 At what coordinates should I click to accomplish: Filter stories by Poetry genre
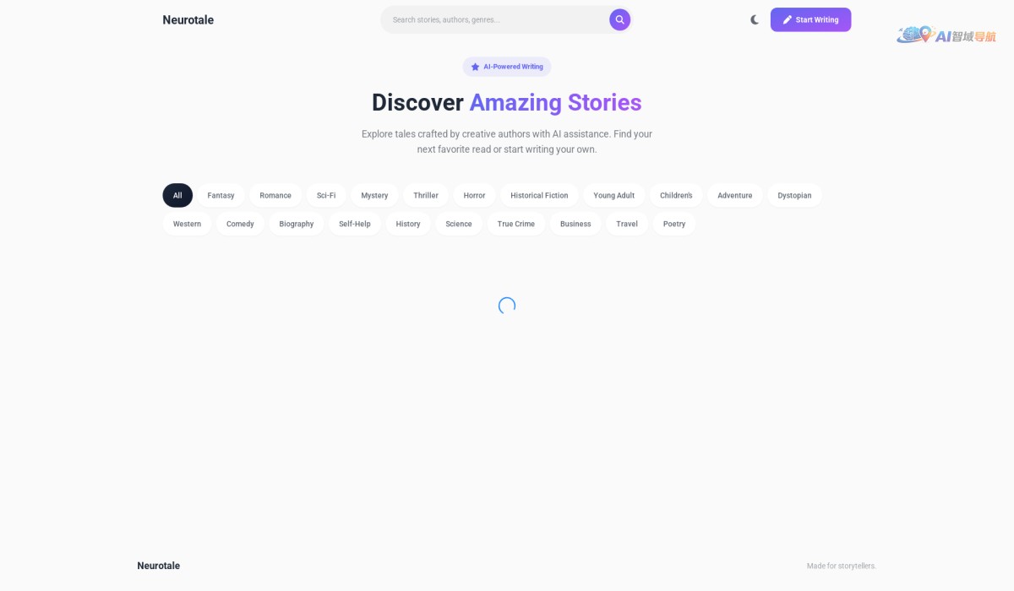click(674, 224)
